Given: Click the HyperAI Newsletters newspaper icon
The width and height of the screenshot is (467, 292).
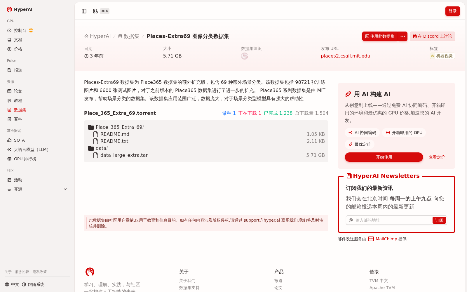Looking at the screenshot, I should click(x=349, y=176).
